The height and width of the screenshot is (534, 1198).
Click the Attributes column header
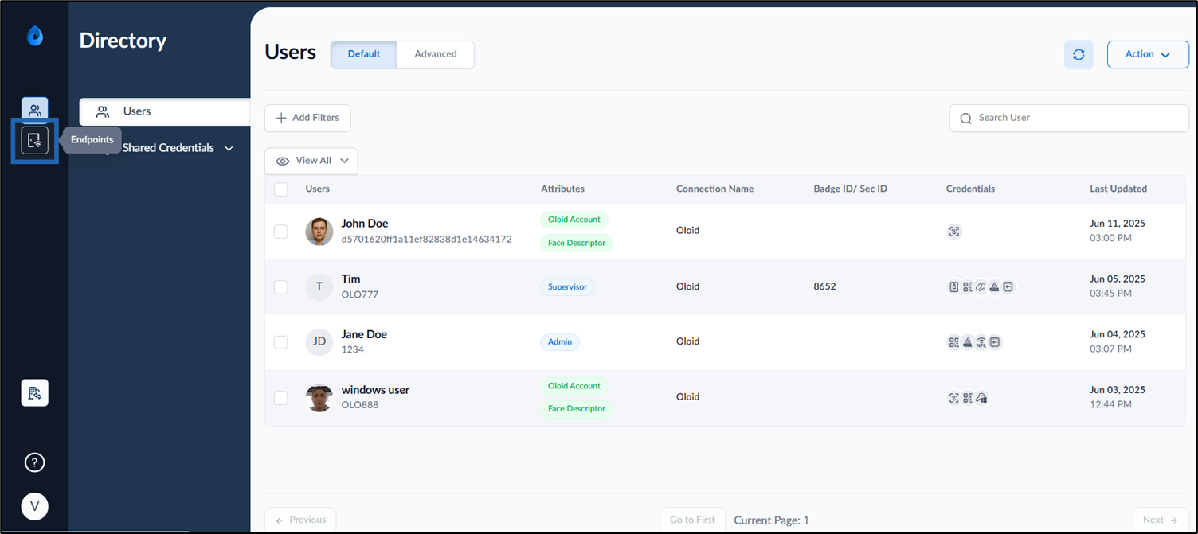click(x=562, y=189)
